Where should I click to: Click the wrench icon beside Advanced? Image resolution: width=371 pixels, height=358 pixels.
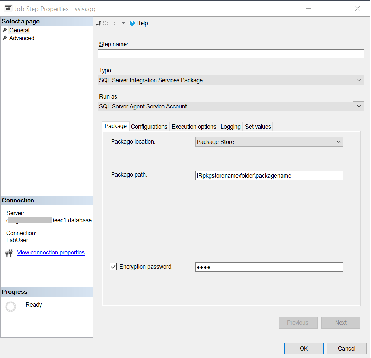click(5, 38)
